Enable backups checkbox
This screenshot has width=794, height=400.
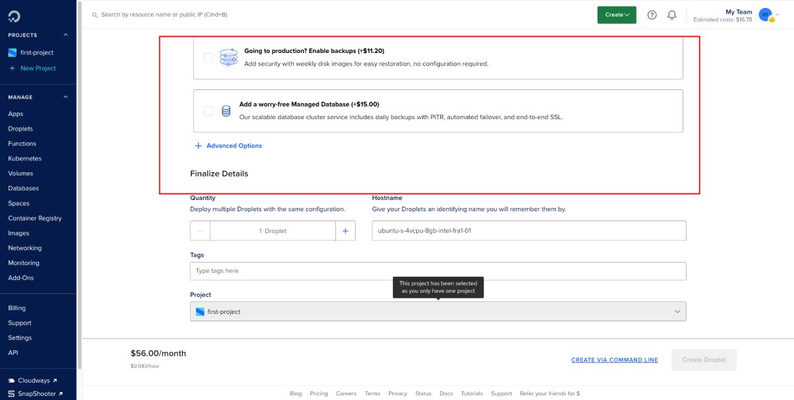click(208, 58)
